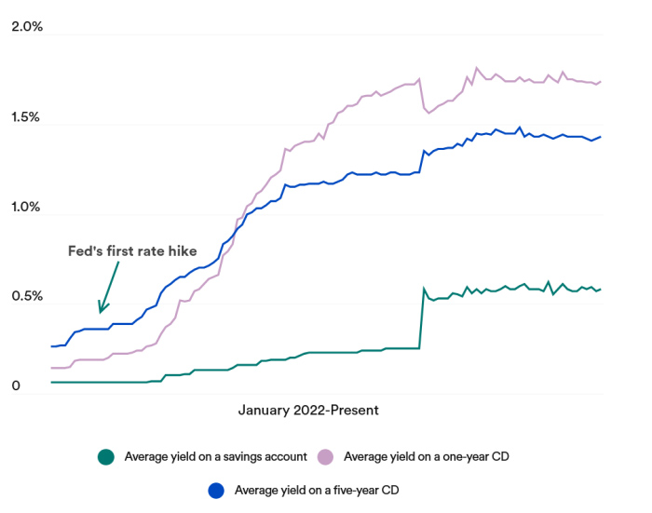Click the green savings account legend dot
The width and height of the screenshot is (652, 513).
pyautogui.click(x=105, y=457)
